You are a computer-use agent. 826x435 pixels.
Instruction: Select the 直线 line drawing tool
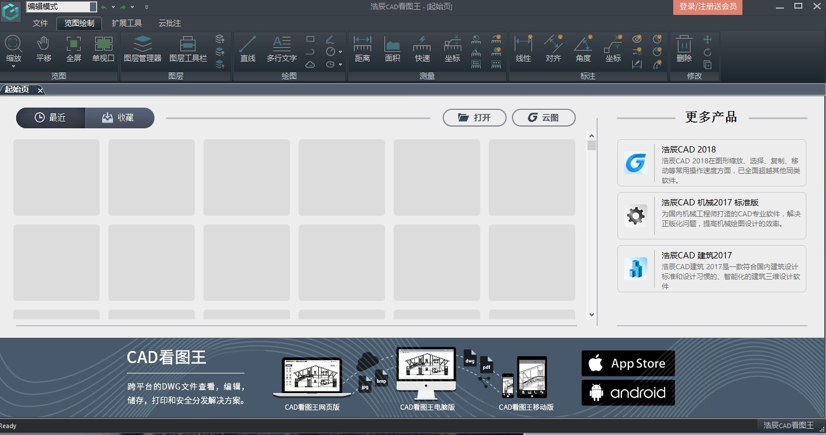tap(248, 48)
